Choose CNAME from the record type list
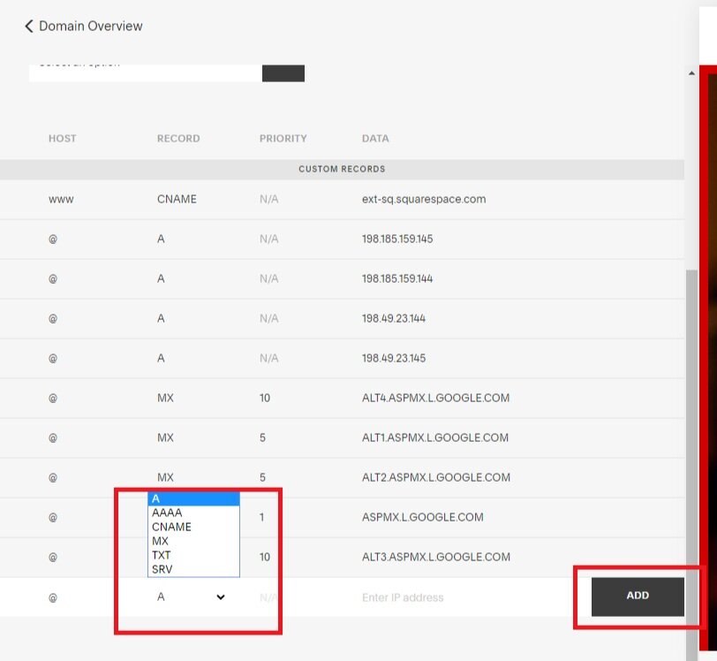The image size is (717, 661). tap(193, 527)
